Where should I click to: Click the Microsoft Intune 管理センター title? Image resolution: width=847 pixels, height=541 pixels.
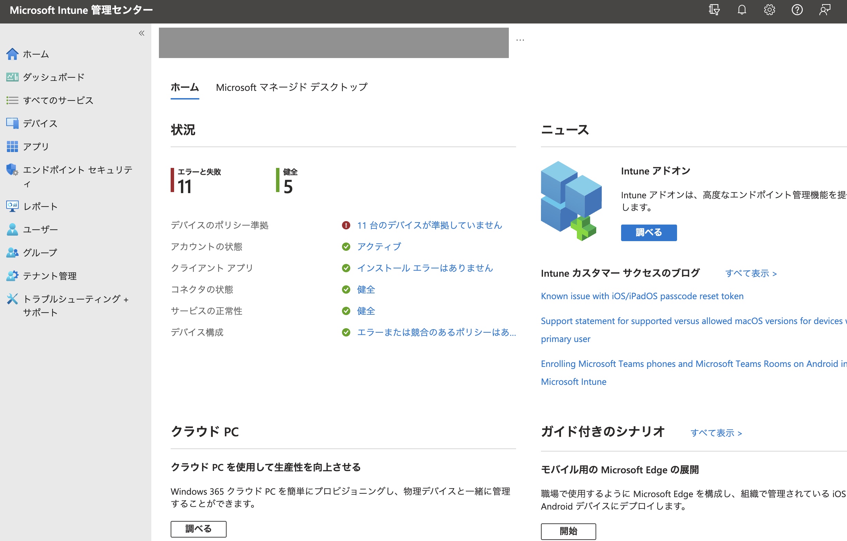(x=81, y=10)
